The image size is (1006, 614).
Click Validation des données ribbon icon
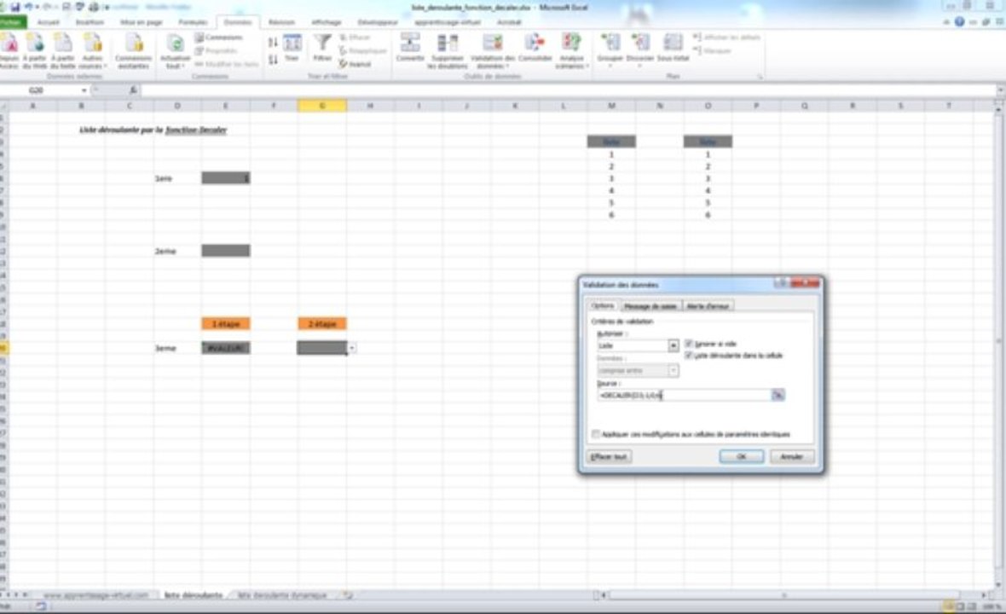pos(493,50)
